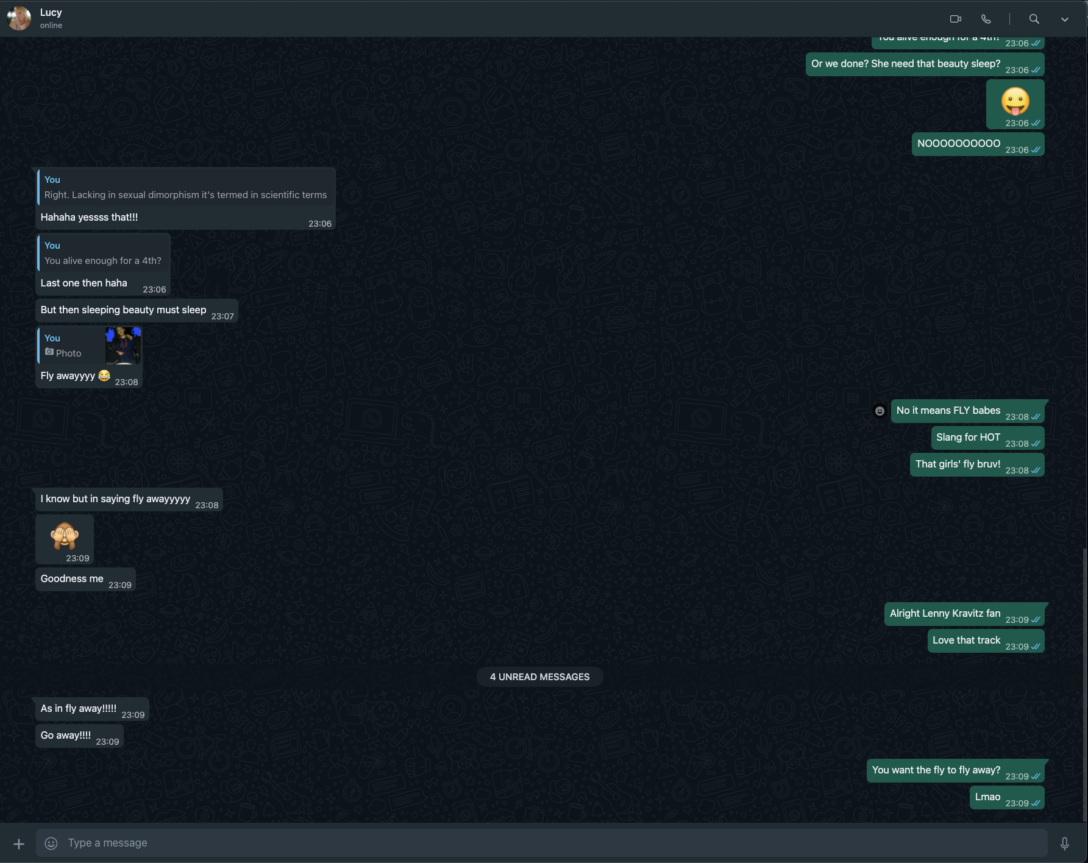Record a voice message with microphone
The height and width of the screenshot is (863, 1088).
[1064, 843]
